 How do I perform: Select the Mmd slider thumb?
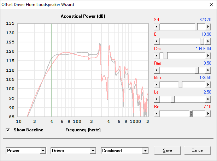click(180, 85)
